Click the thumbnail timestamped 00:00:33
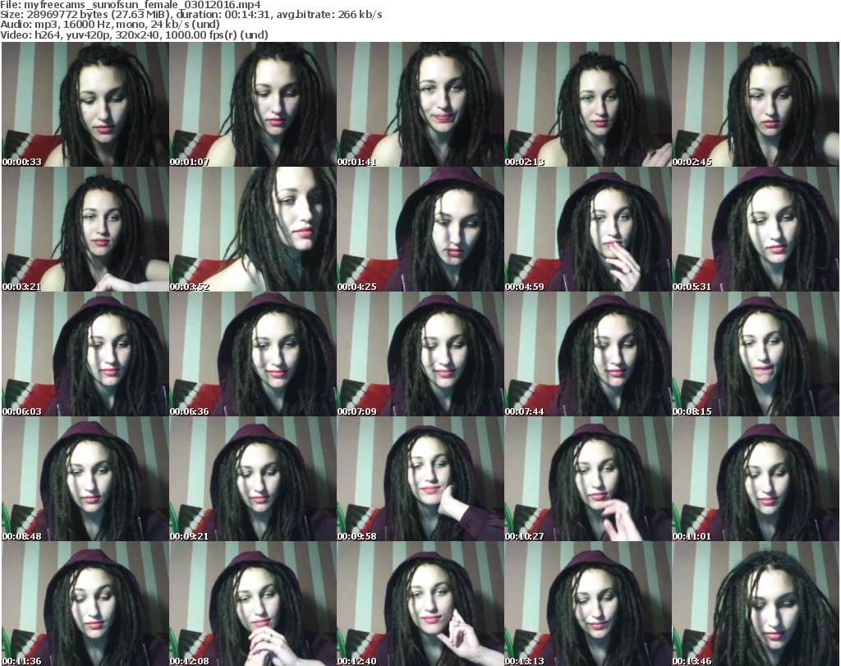 pyautogui.click(x=85, y=104)
